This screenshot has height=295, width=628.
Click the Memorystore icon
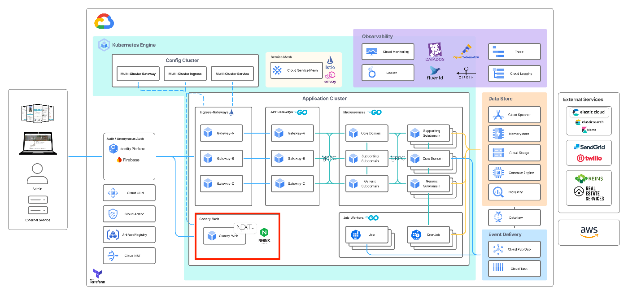click(x=498, y=134)
